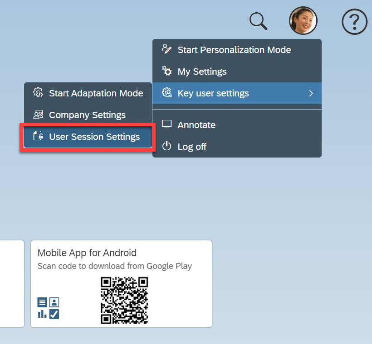
Task: Click the Annotate screen icon
Action: [x=166, y=124]
